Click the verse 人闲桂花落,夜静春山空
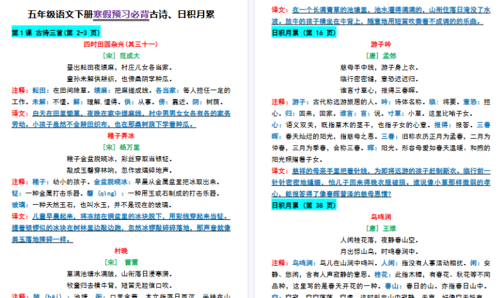 coord(379,240)
